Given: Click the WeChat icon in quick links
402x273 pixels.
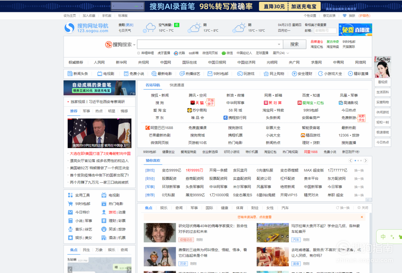Looking at the screenshot, I should click(x=224, y=53).
